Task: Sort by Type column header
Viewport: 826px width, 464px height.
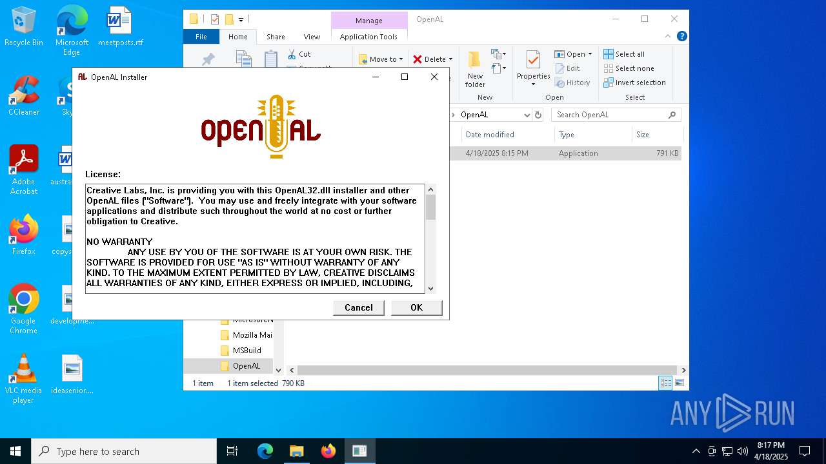Action: (593, 135)
